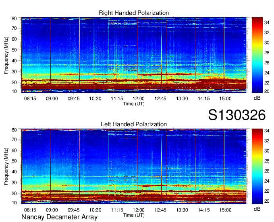Click 13:30 time tick of Right Handed plot

[x=182, y=99]
